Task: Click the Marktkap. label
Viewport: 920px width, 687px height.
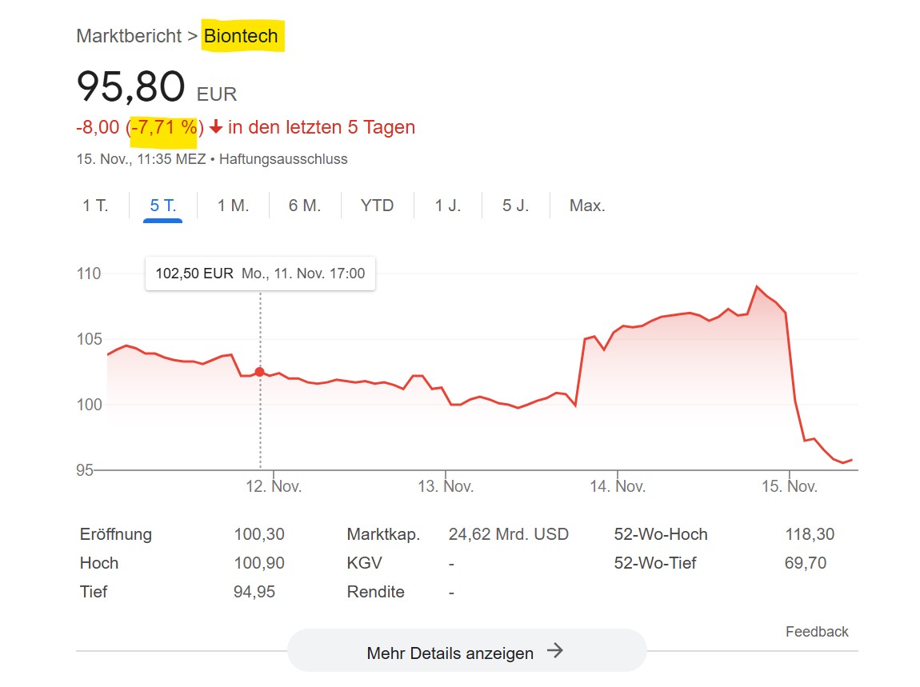Action: 383,534
